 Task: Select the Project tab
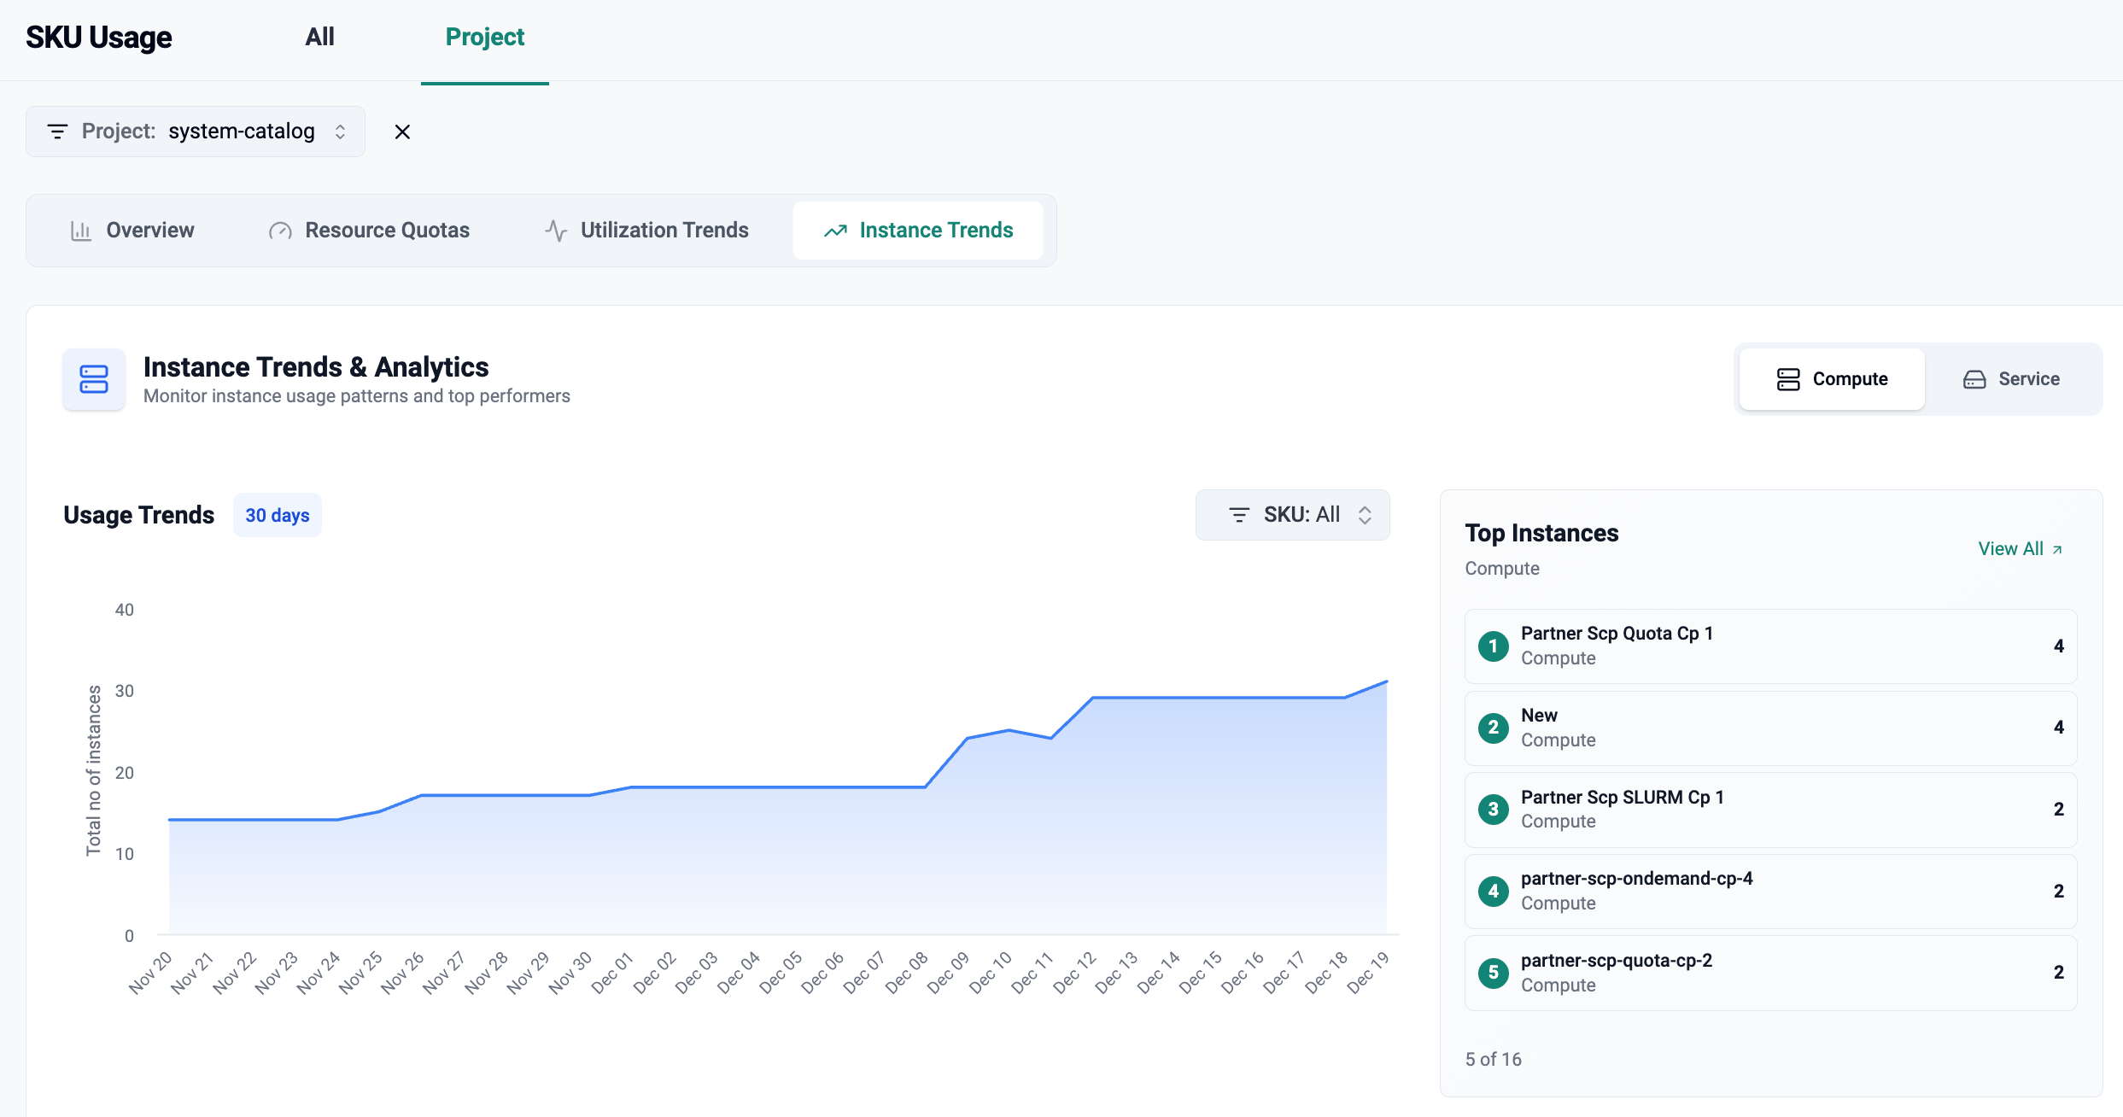(484, 38)
